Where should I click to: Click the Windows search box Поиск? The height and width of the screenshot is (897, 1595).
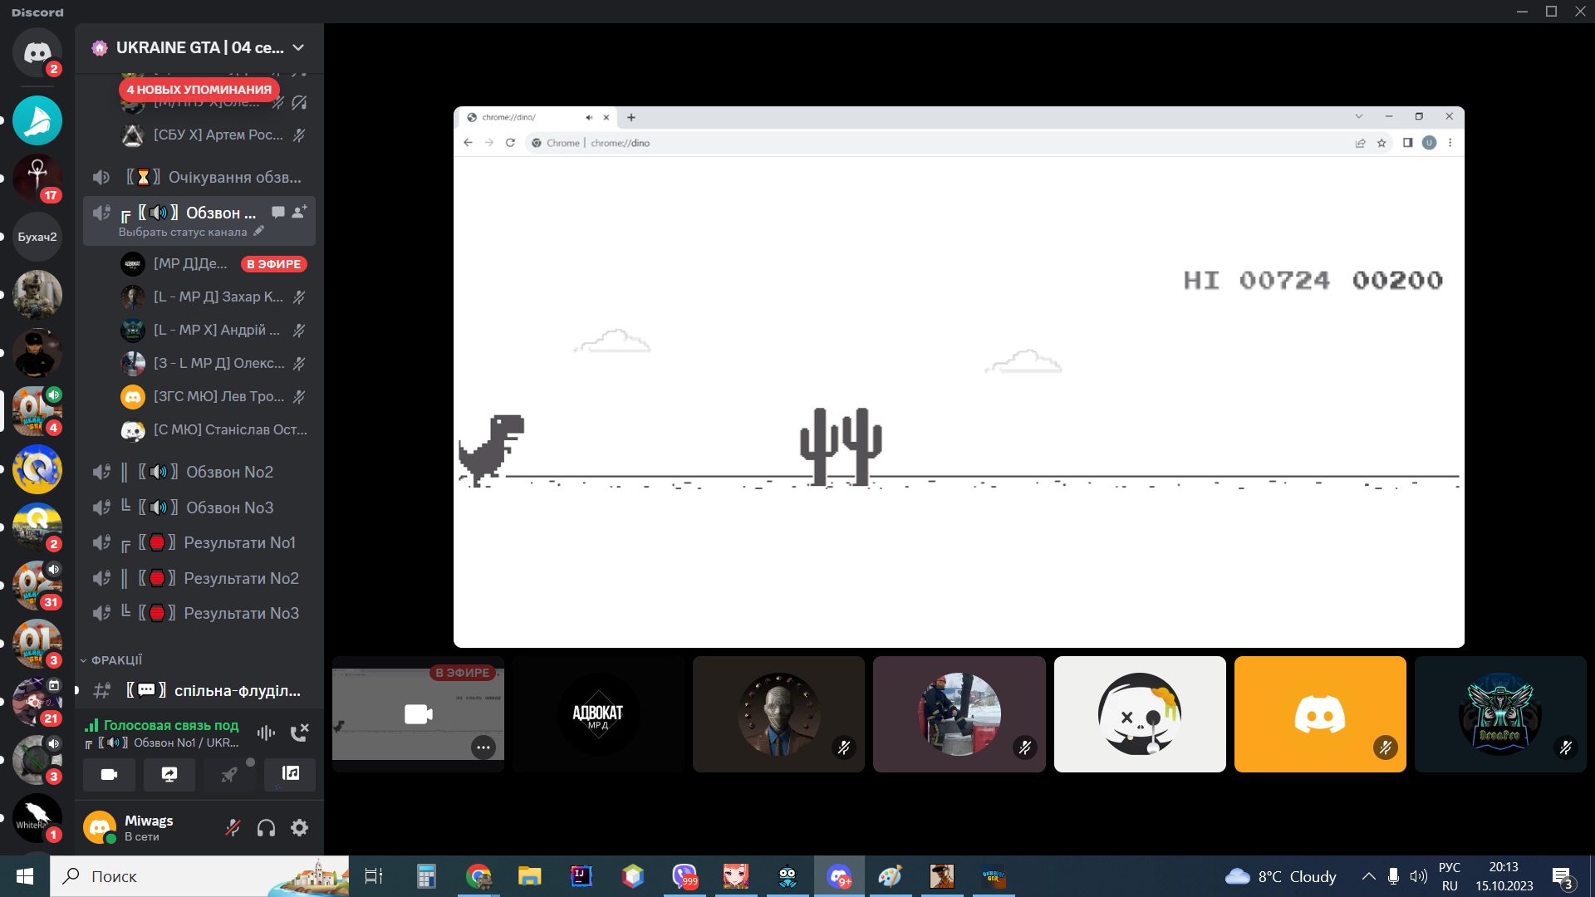click(199, 876)
